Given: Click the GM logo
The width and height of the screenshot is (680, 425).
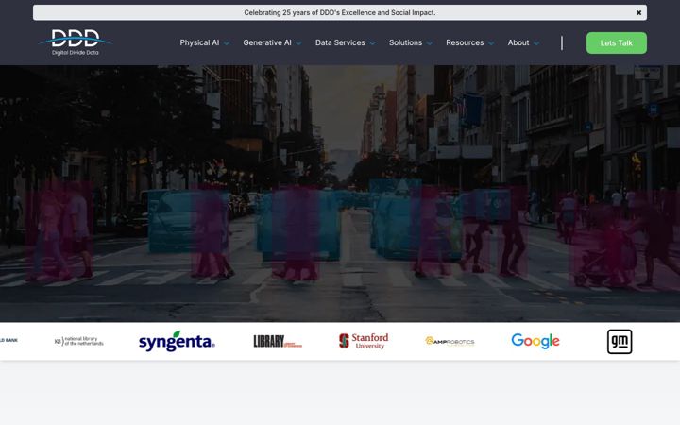Looking at the screenshot, I should [x=620, y=342].
